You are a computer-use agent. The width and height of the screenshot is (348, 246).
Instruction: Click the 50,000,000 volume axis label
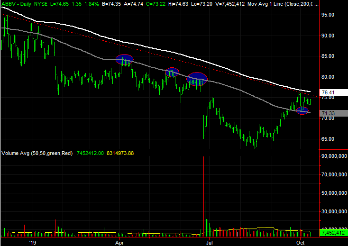pyautogui.click(x=334, y=193)
